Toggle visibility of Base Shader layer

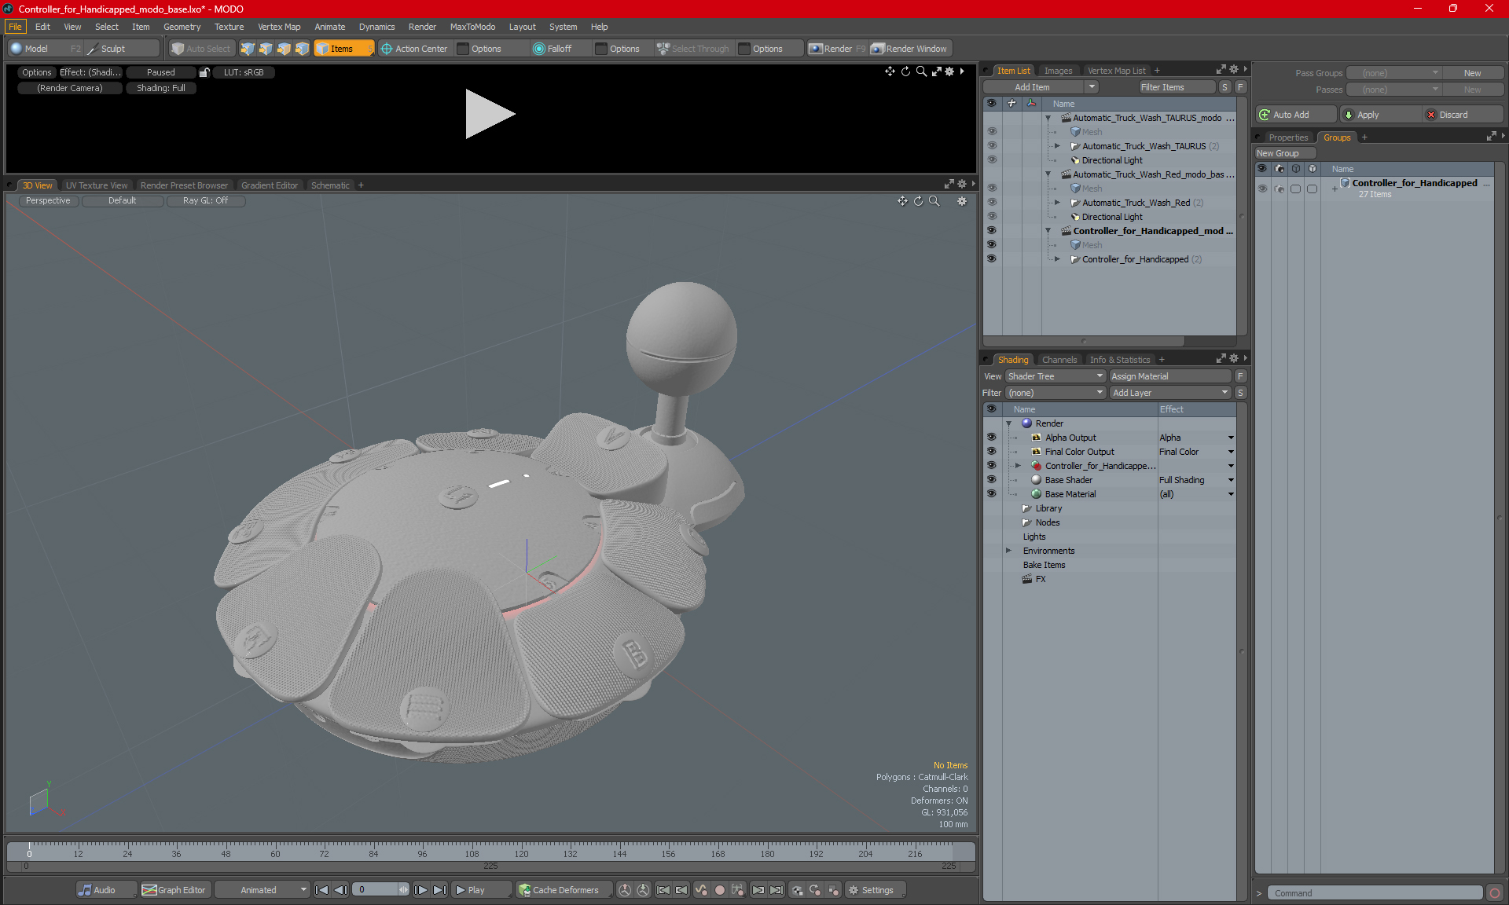[991, 480]
